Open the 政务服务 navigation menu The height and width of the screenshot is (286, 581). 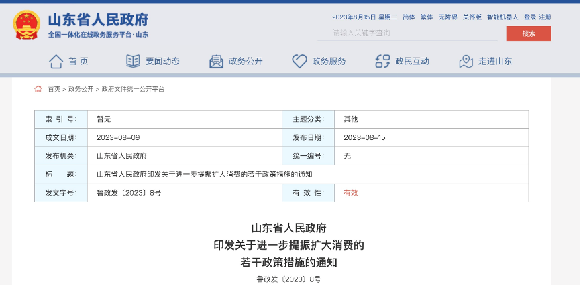[329, 61]
